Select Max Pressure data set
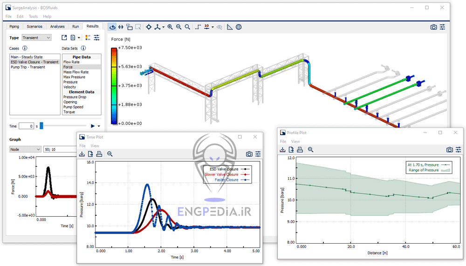This screenshot has height=266, width=466. pos(82,77)
